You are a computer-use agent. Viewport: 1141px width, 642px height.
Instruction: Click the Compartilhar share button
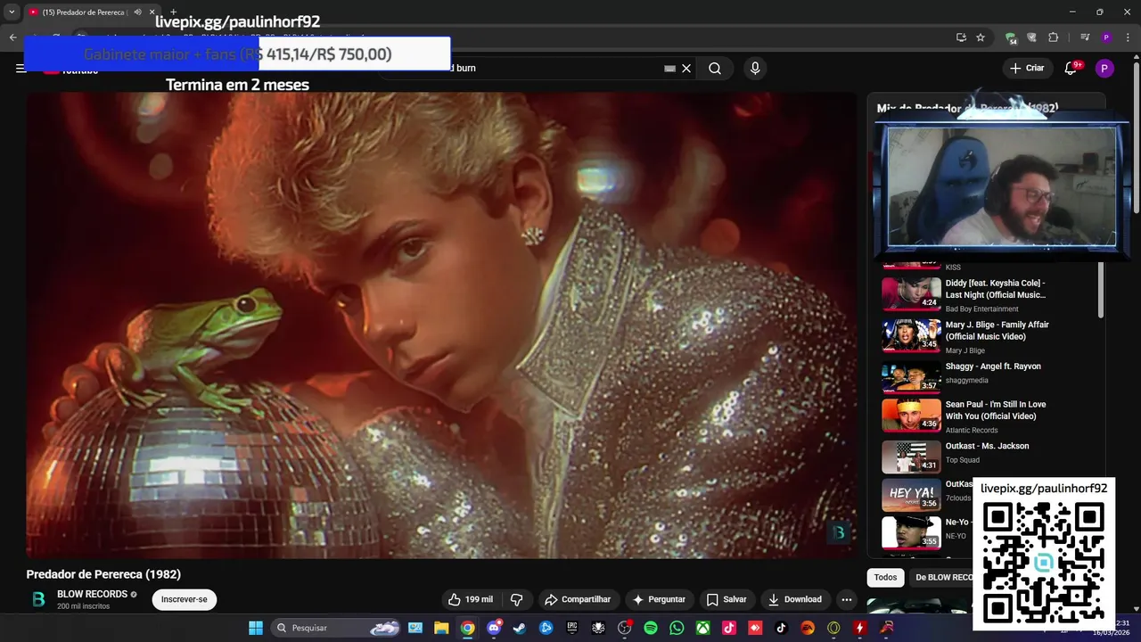pos(578,599)
